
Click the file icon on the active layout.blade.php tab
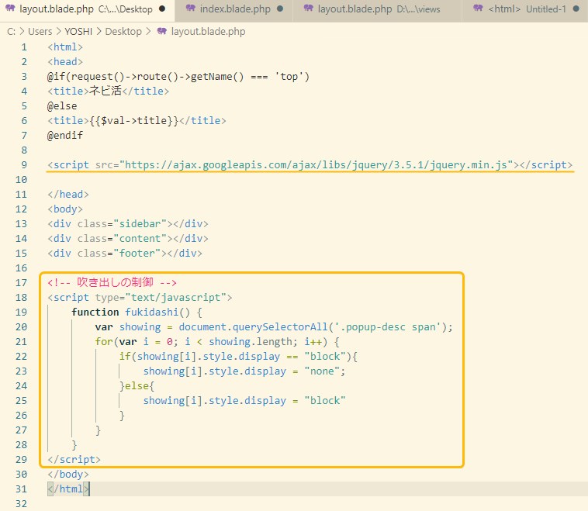coord(11,9)
